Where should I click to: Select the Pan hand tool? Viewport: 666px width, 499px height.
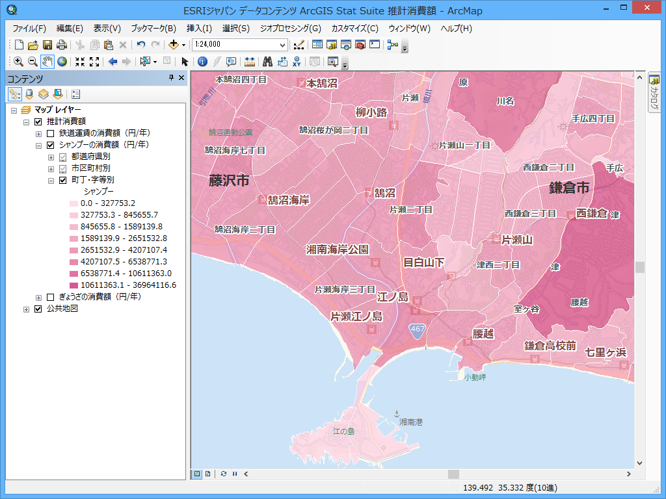coord(47,62)
